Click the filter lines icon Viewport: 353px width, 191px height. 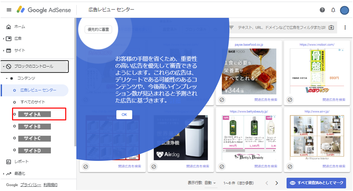click(x=231, y=27)
